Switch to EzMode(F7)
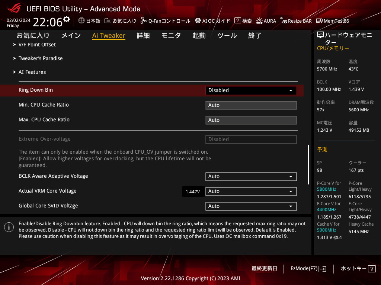The width and height of the screenshot is (381, 285). click(308, 269)
